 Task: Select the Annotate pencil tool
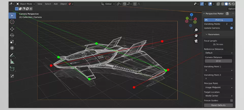(x=12, y=55)
